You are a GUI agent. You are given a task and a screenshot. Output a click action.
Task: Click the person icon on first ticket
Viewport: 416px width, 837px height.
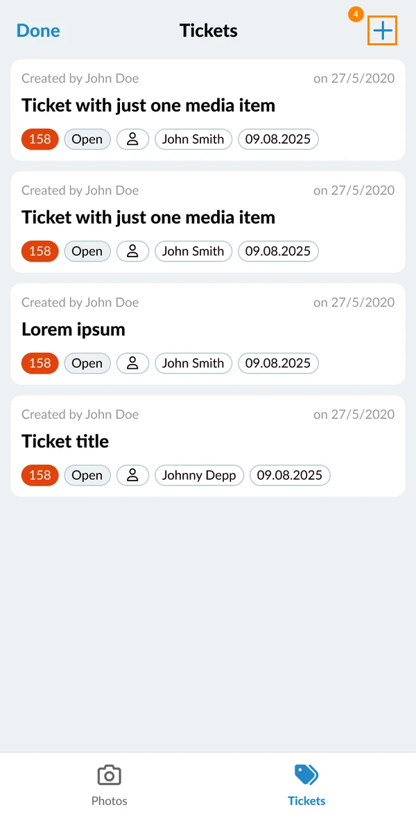tap(132, 139)
